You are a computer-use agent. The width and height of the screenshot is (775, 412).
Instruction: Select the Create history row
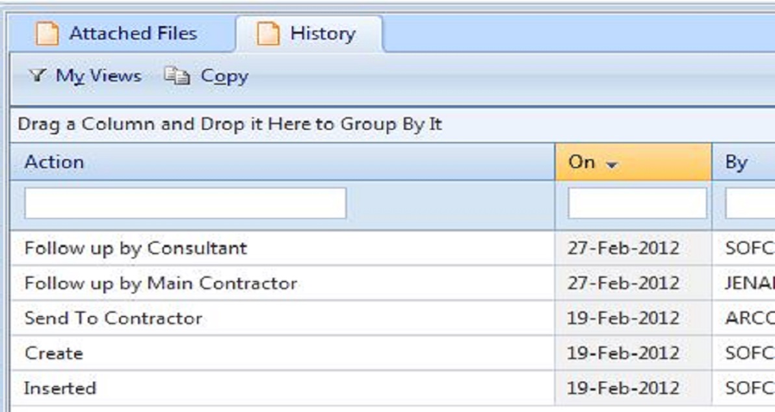point(54,354)
